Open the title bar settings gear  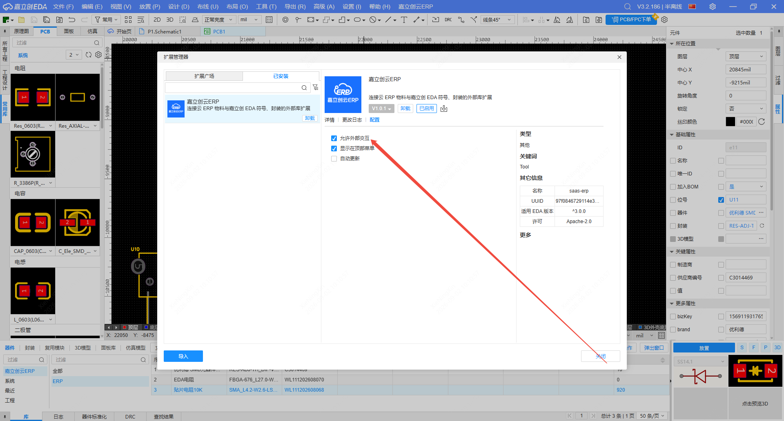[x=713, y=7]
